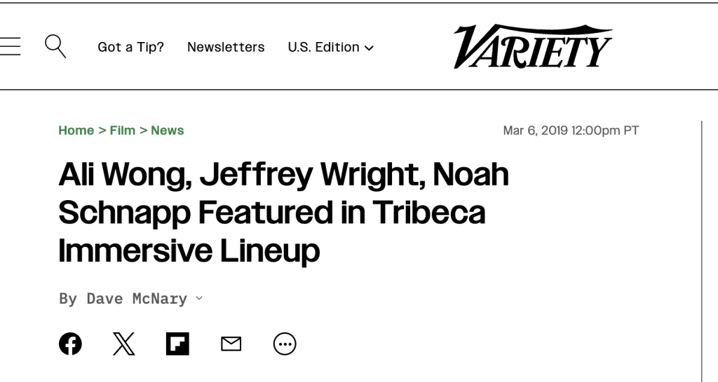Select the News breadcrumb link
This screenshot has width=718, height=382.
coord(168,131)
